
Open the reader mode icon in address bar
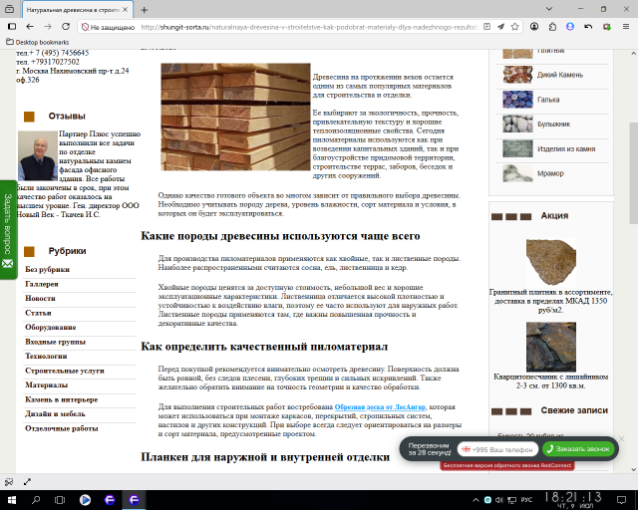tap(486, 27)
